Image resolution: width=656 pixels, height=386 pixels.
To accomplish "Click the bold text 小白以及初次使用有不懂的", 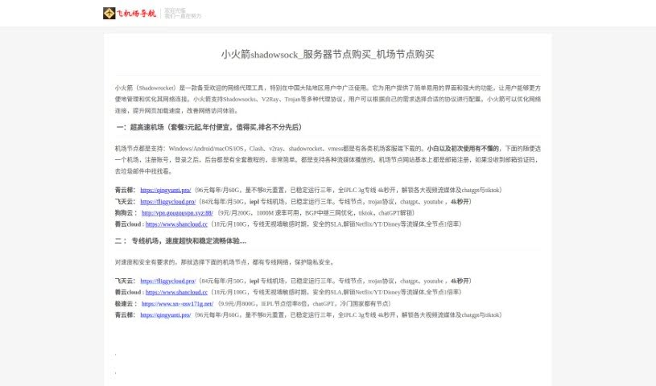I will point(463,149).
